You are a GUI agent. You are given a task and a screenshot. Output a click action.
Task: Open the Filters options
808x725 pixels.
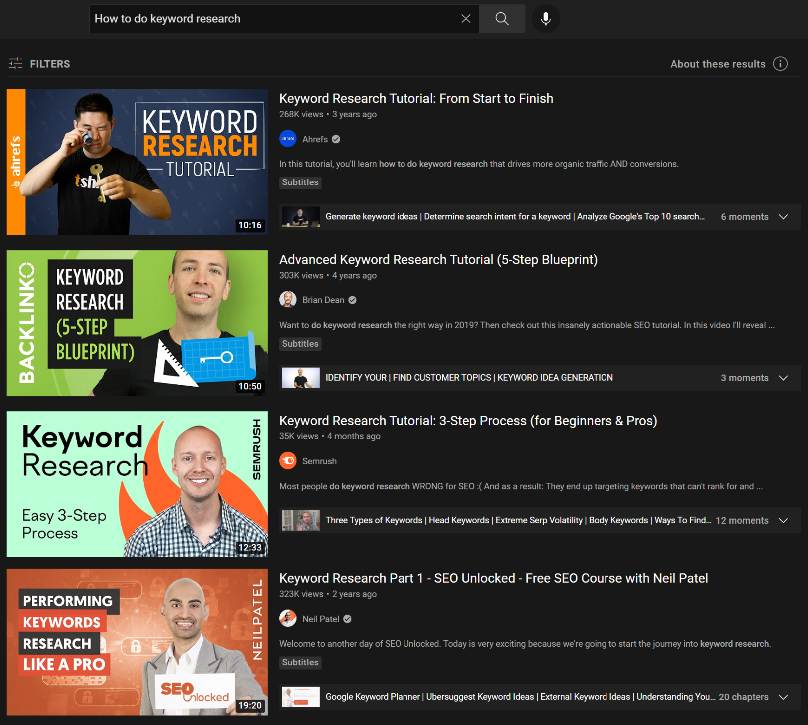(40, 64)
